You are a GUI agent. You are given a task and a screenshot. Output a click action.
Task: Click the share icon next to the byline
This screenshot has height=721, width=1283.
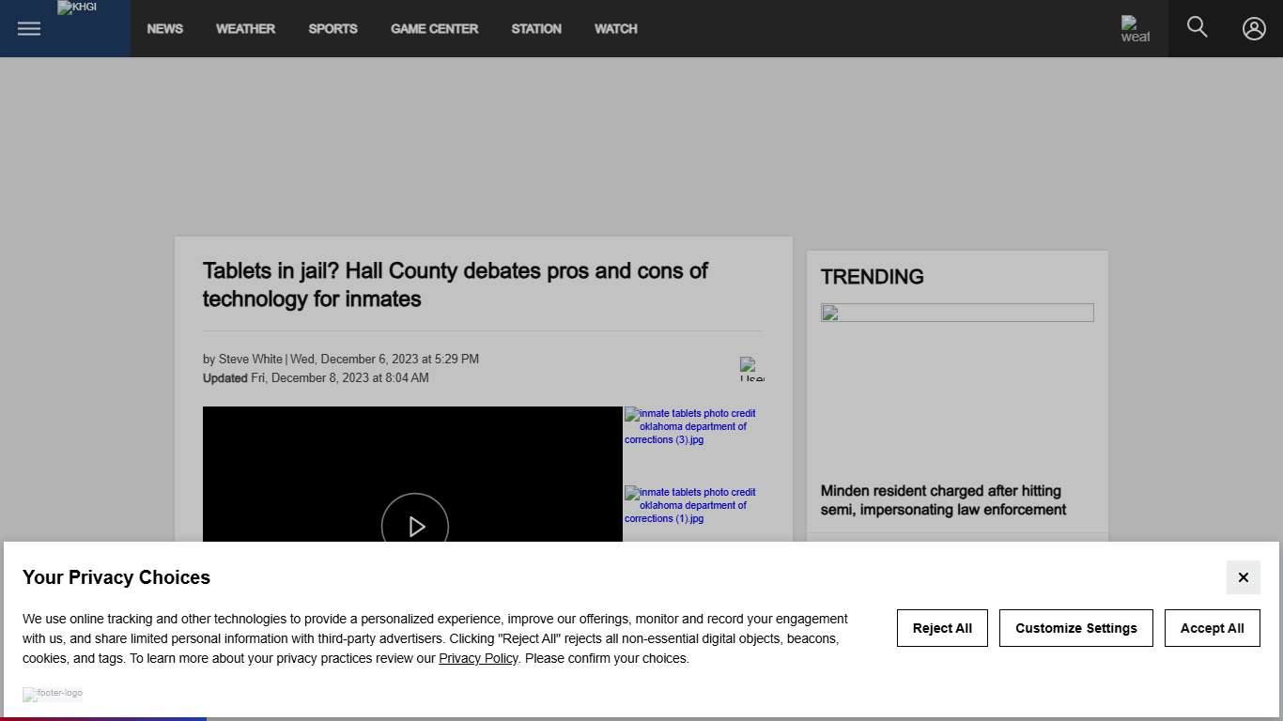click(751, 368)
